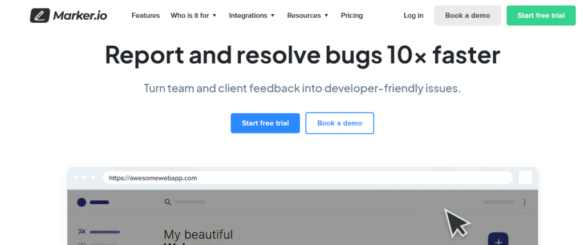Expand the Integrations dropdown

click(252, 15)
